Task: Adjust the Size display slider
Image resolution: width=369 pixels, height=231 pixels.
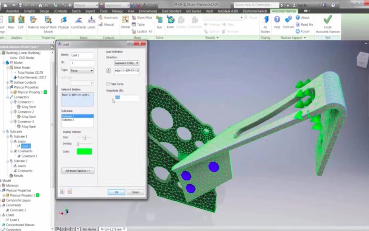Action: click(x=84, y=137)
